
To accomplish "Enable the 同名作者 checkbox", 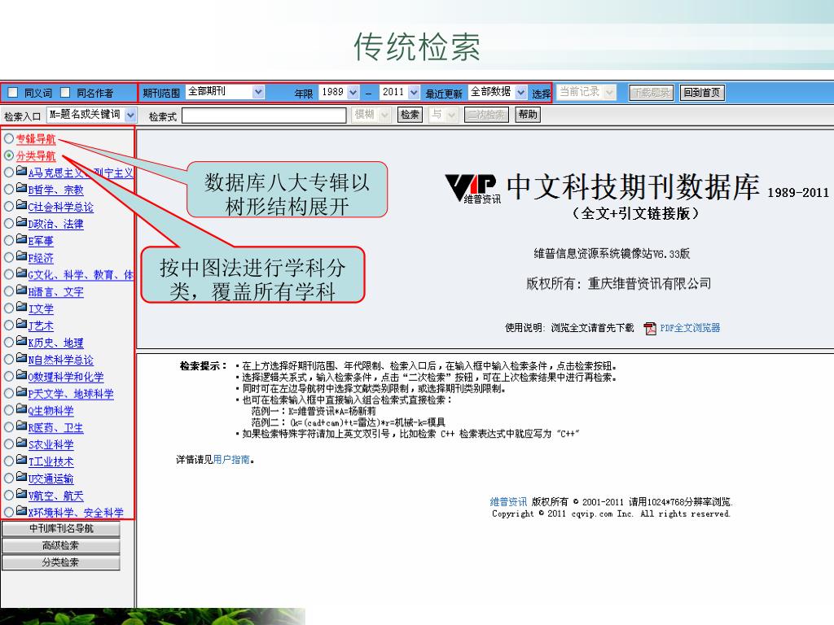I will 65,93.
